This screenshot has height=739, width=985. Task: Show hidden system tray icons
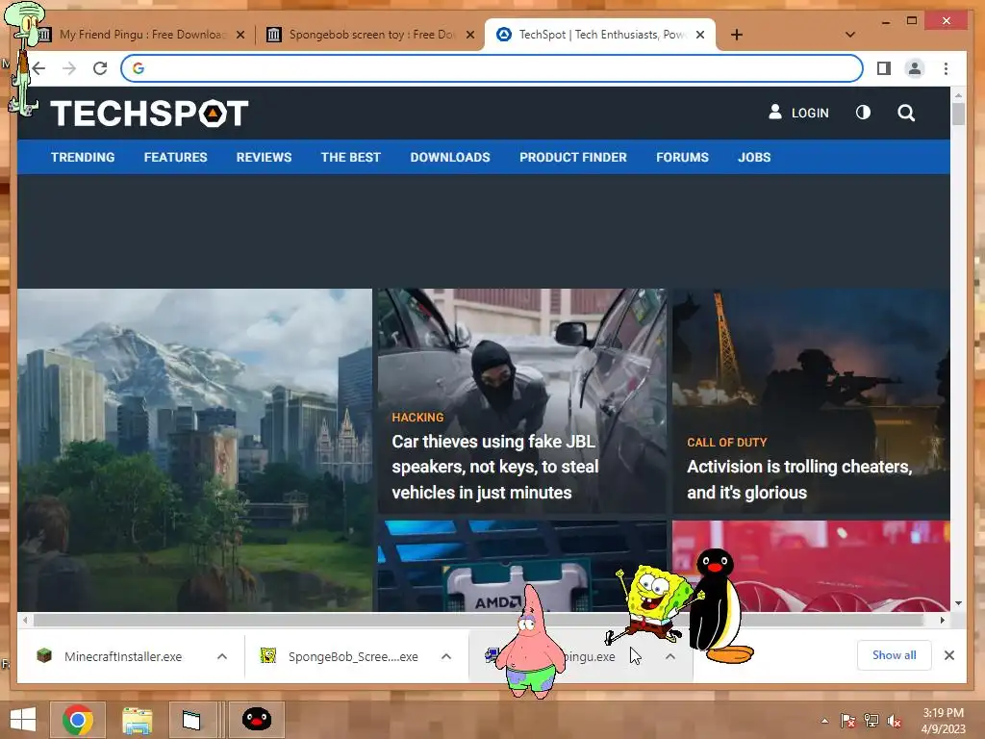[x=824, y=721]
